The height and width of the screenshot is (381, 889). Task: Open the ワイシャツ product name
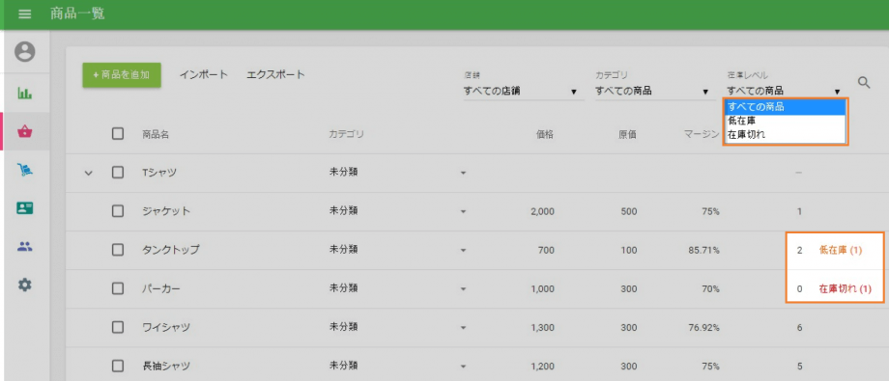[x=166, y=327]
